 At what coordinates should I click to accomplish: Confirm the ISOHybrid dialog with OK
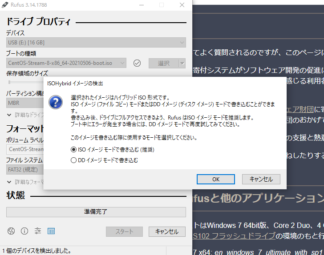click(x=216, y=179)
